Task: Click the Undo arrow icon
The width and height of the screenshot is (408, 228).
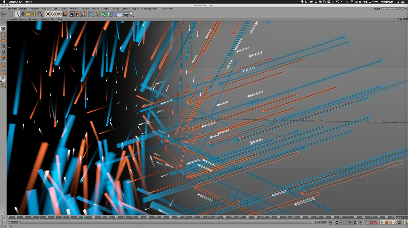Action: pos(4,14)
